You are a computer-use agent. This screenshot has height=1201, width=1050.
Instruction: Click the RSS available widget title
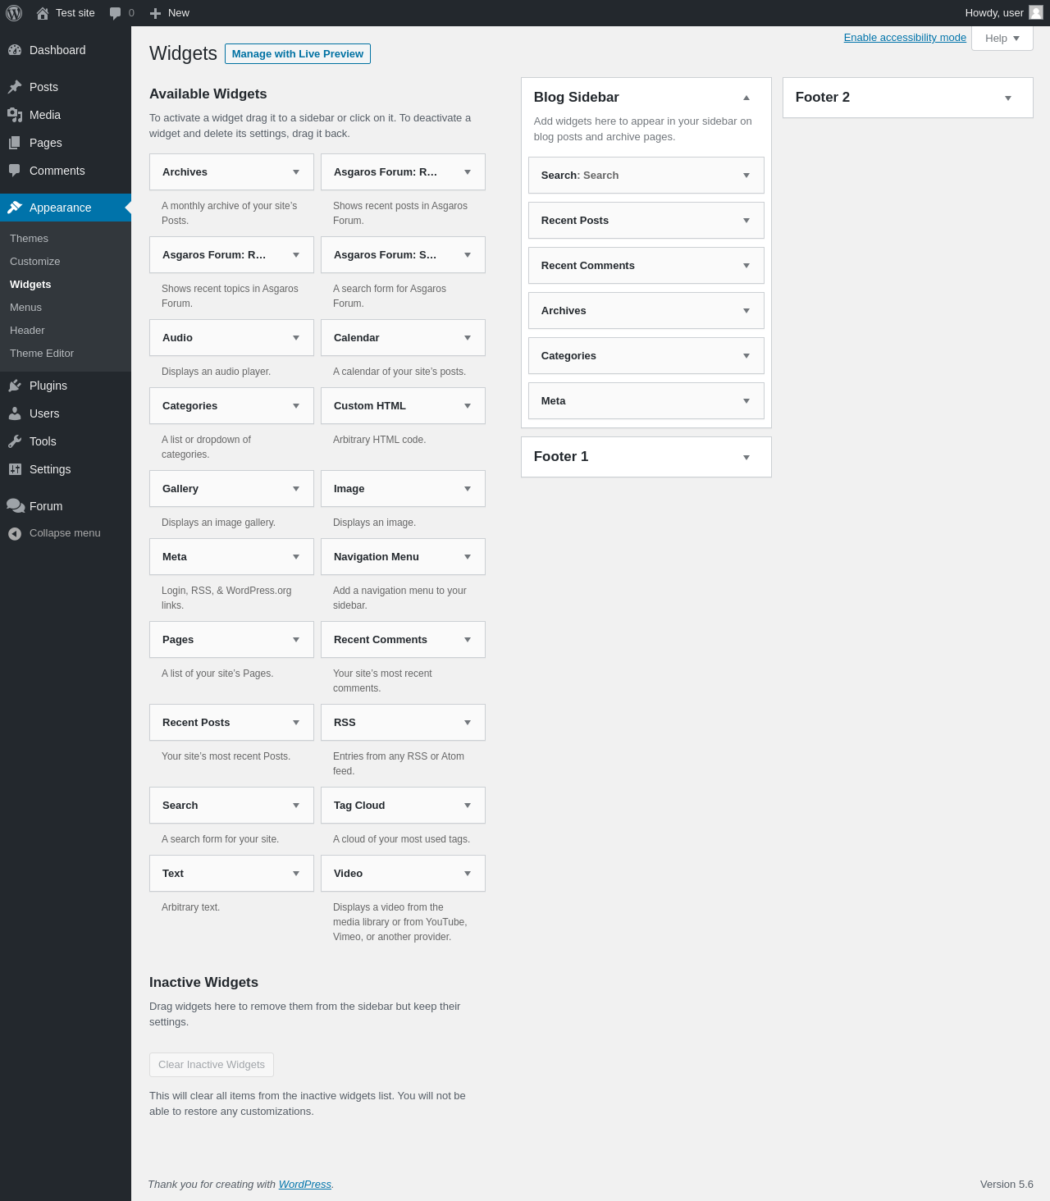(x=345, y=723)
